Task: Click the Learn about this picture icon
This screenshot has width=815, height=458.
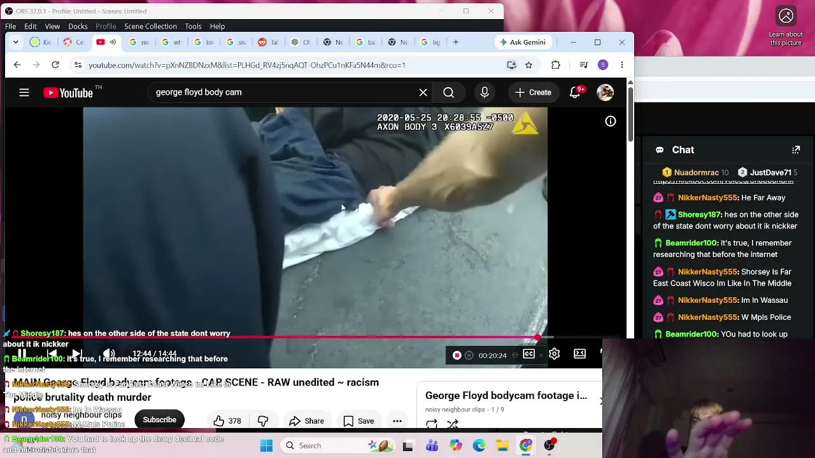Action: click(786, 16)
